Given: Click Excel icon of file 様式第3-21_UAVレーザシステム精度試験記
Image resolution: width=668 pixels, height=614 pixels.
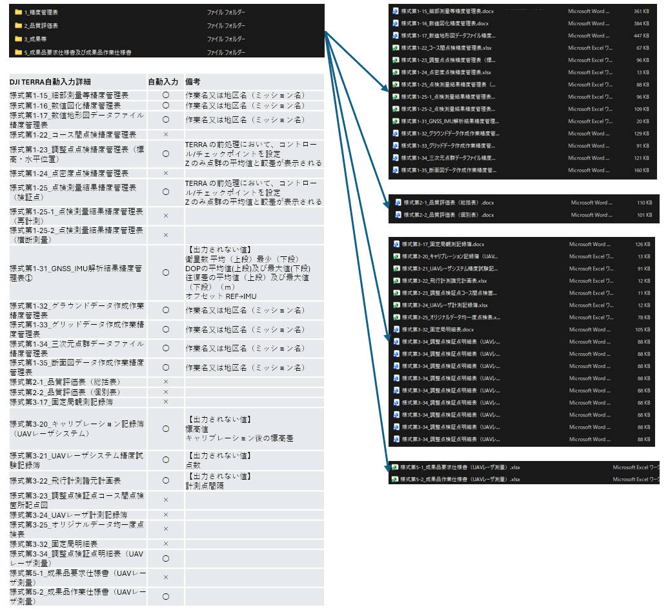Looking at the screenshot, I should coord(397,269).
